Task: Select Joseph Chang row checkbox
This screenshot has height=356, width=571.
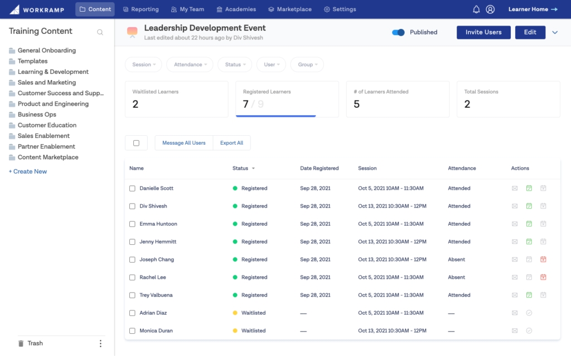Action: (132, 260)
